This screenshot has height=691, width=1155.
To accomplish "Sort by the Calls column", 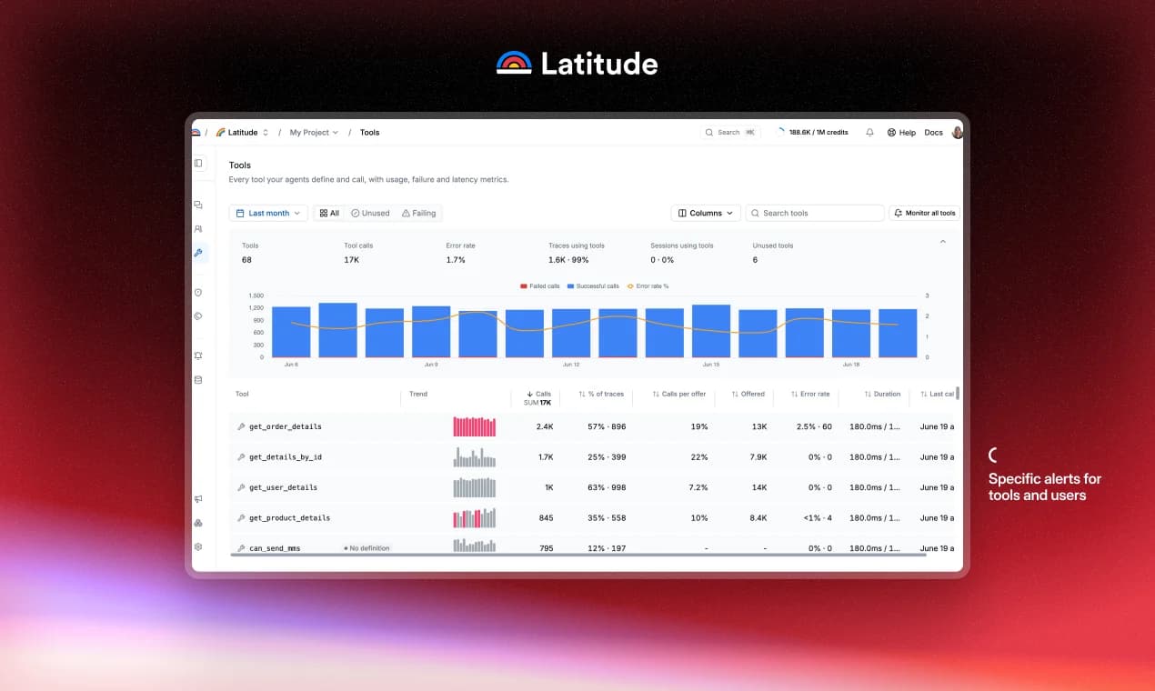I will pyautogui.click(x=539, y=394).
